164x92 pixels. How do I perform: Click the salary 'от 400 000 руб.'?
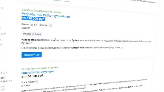(x=33, y=76)
